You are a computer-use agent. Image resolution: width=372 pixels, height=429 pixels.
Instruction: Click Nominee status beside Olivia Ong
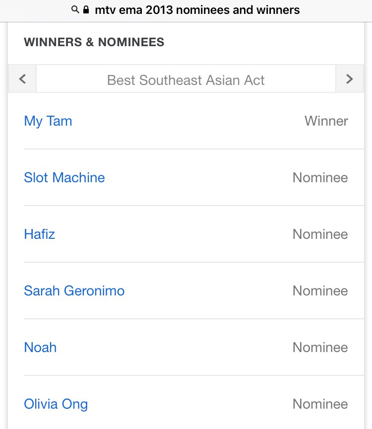pyautogui.click(x=320, y=404)
